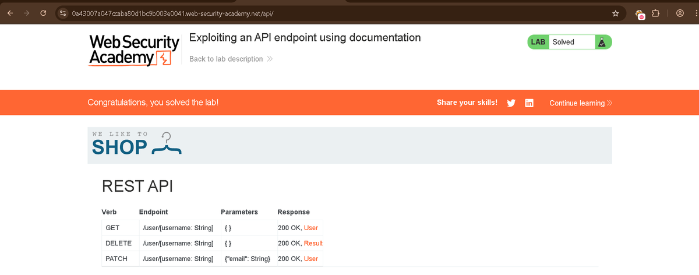Open the Chrome profile avatar icon
699x275 pixels.
click(x=680, y=13)
